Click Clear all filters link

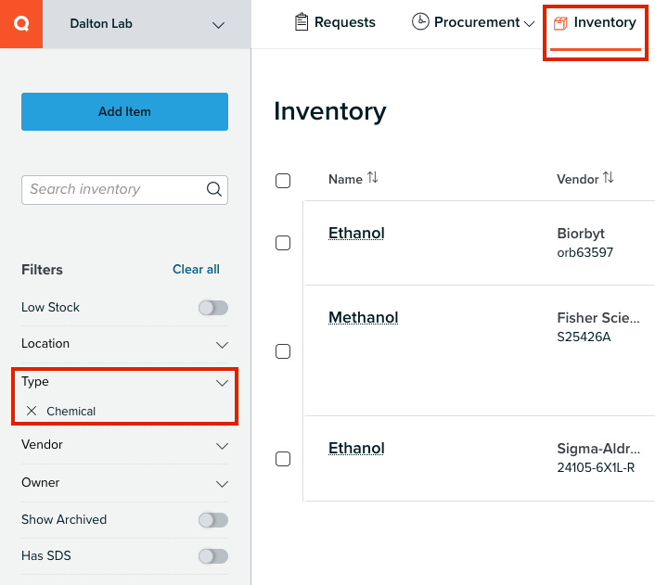[x=196, y=270]
